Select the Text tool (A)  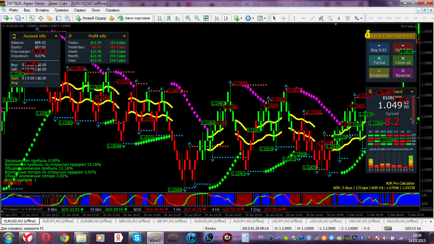point(339,18)
